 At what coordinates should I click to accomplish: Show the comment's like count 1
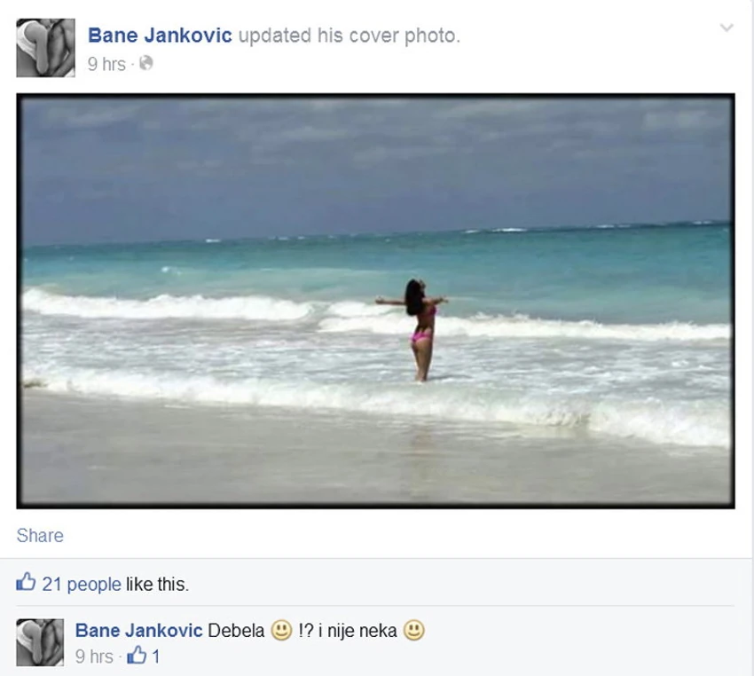pos(155,656)
